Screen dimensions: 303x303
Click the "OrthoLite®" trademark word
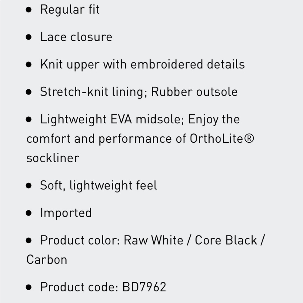click(222, 138)
